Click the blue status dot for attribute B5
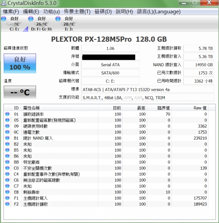The image size is (219, 223). pyautogui.click(x=7, y=150)
